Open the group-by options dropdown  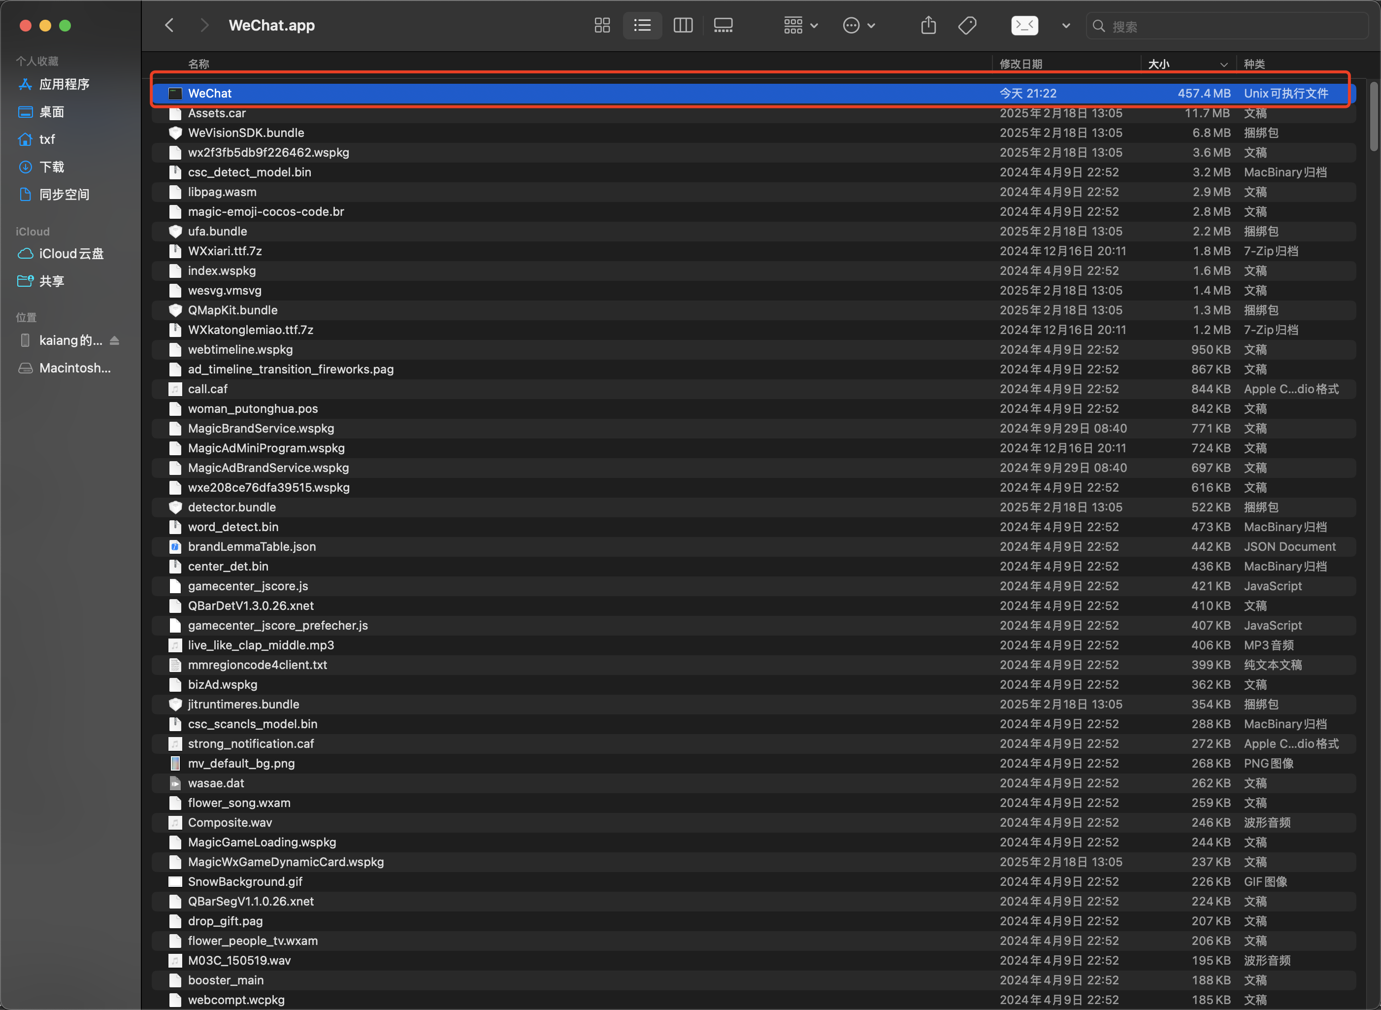click(800, 25)
